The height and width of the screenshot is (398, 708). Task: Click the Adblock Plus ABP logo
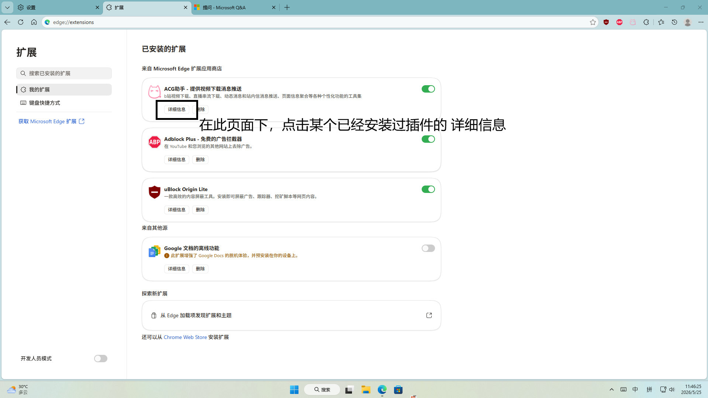pos(154,142)
